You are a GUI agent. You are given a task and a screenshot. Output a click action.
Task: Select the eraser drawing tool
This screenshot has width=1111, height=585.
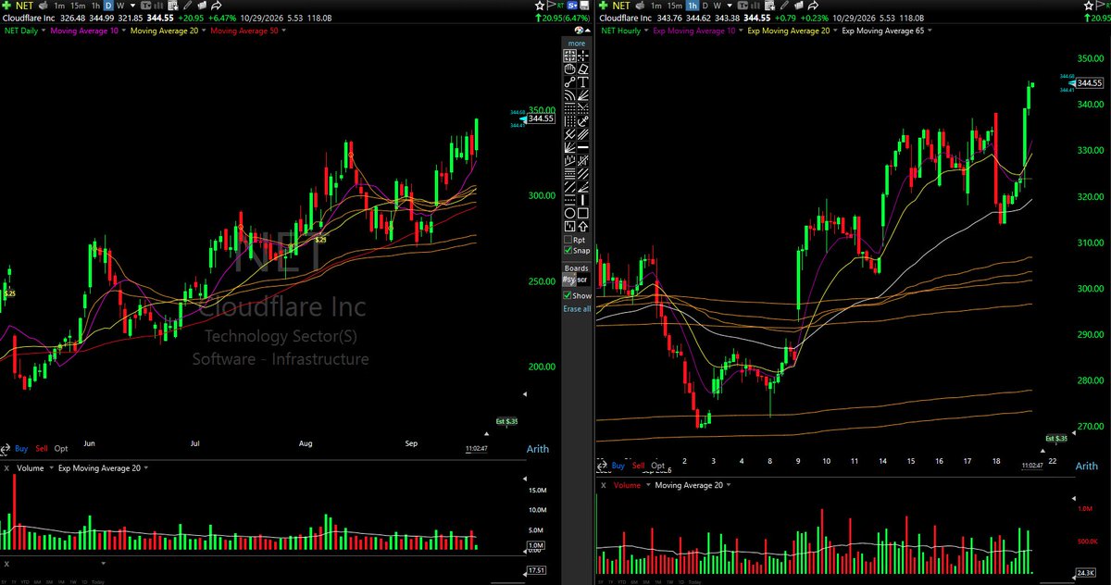pyautogui.click(x=583, y=68)
